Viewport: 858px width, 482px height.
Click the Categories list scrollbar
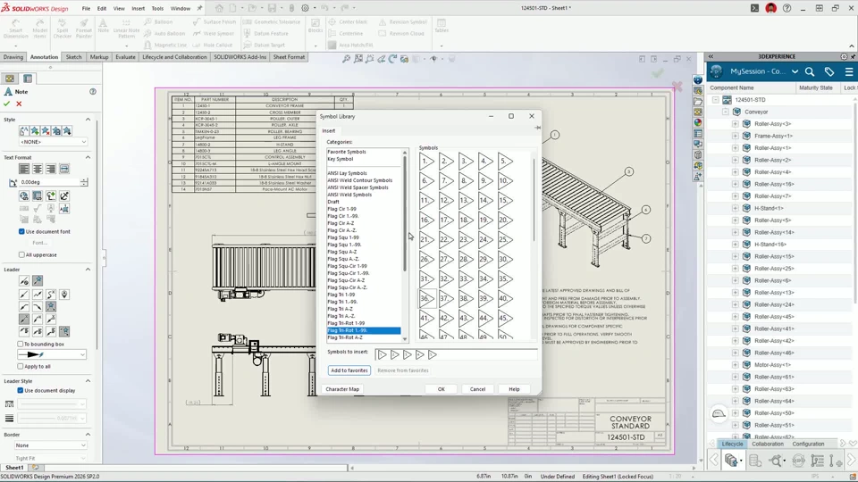point(405,213)
